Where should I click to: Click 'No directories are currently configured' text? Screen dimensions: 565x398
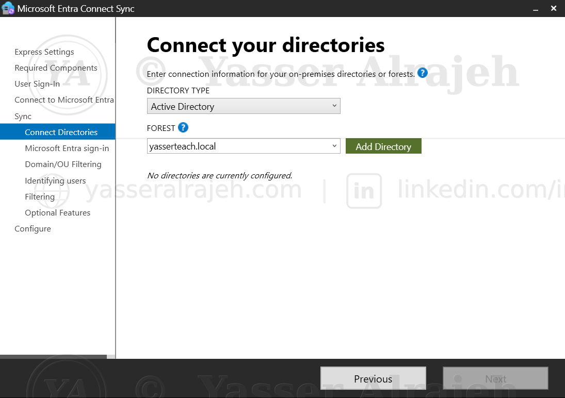[x=219, y=175]
